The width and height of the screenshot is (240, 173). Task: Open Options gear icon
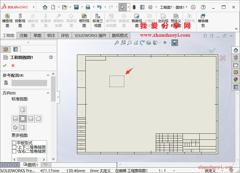[150, 7]
